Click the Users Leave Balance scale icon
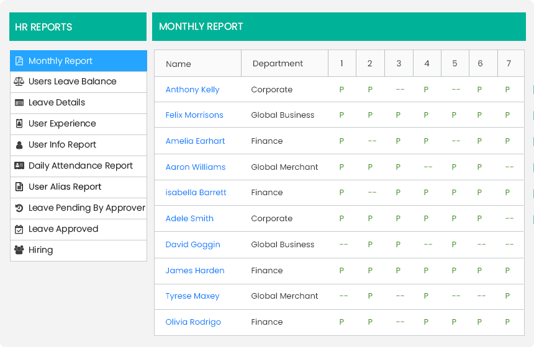This screenshot has width=534, height=347. coord(19,81)
